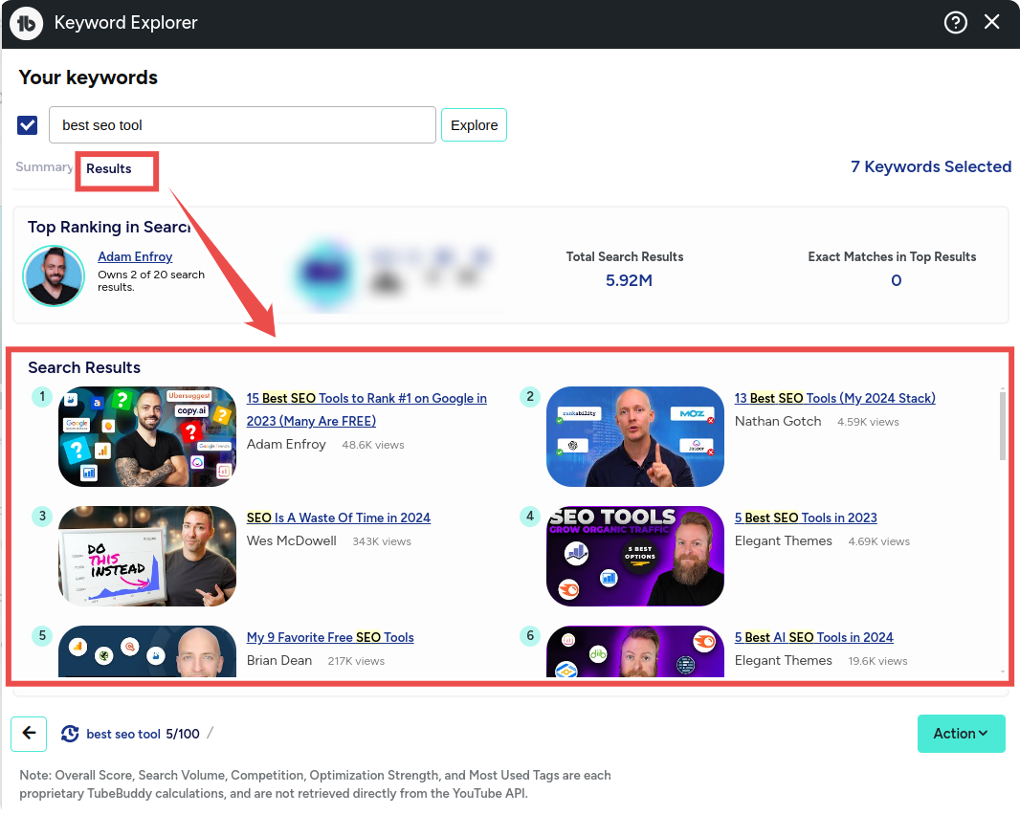
Task: Open '13 Best SEO Tools (My 2024 Stack)' link
Action: (834, 398)
